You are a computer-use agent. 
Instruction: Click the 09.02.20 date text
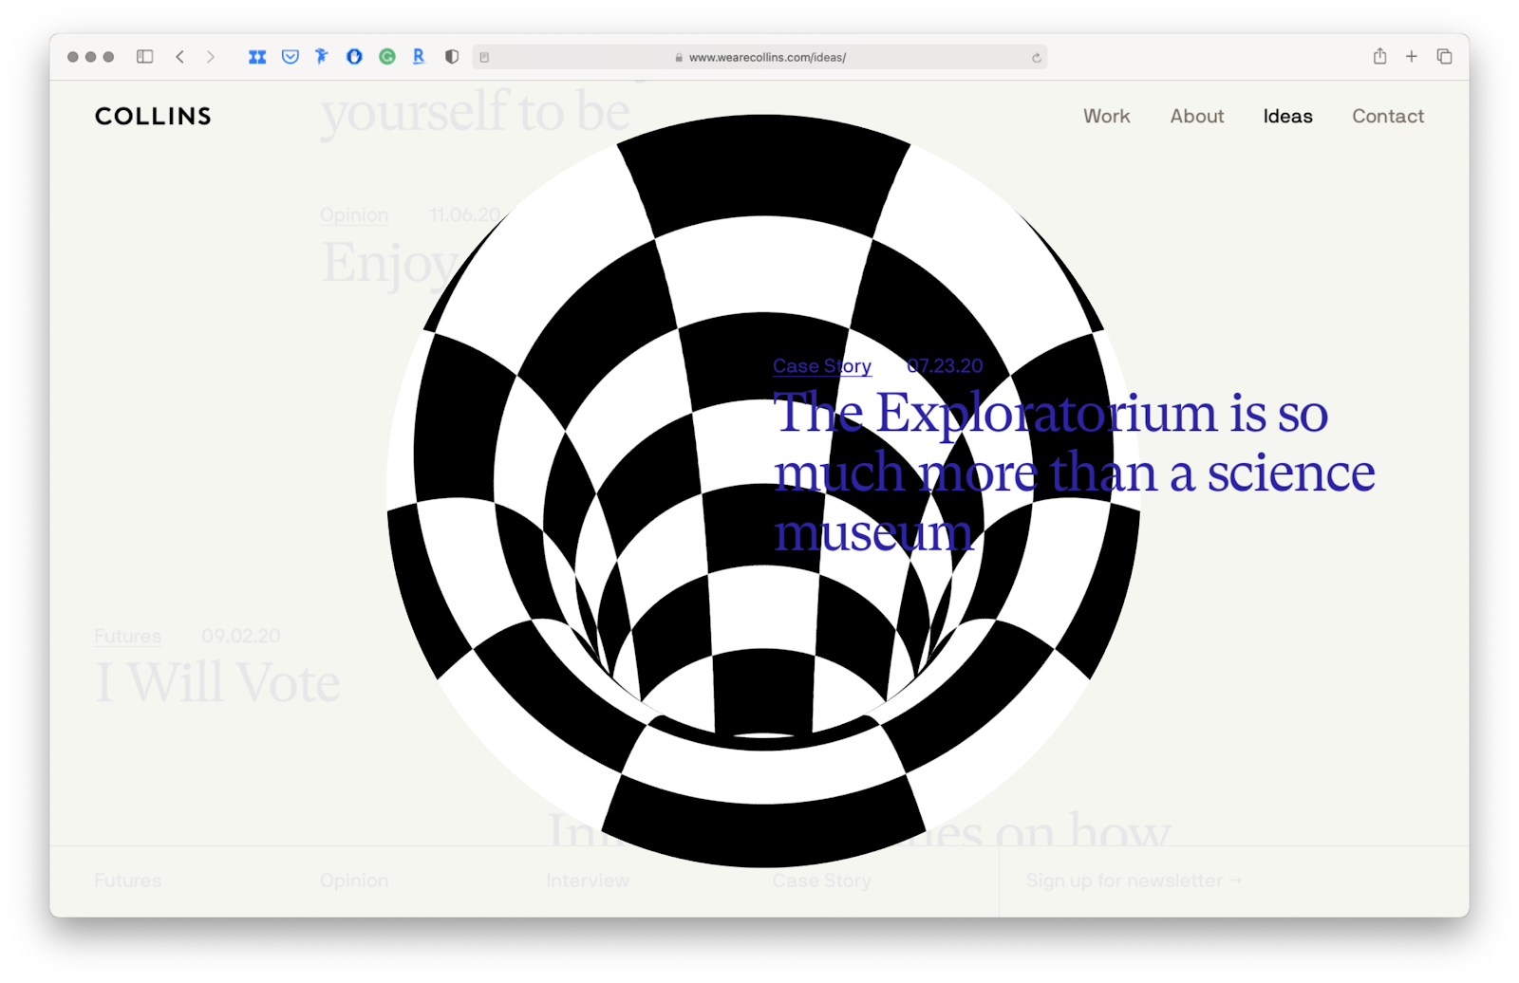point(241,637)
